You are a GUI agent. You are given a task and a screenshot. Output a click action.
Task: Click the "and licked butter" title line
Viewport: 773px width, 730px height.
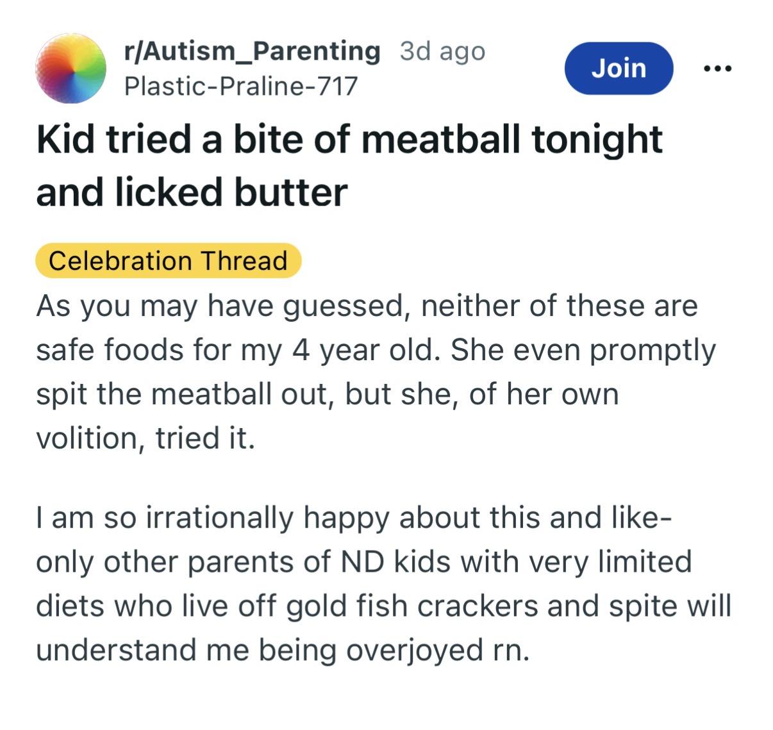point(192,192)
